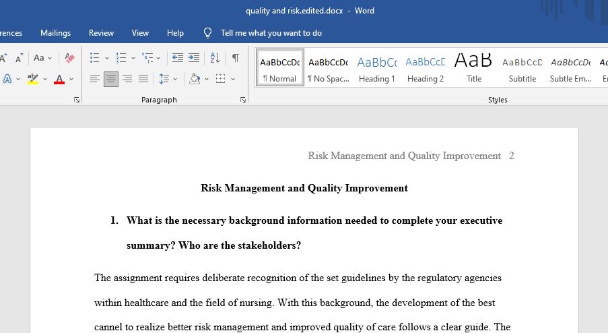608x333 pixels.
Task: Click the Shading paint bucket icon
Action: [195, 79]
